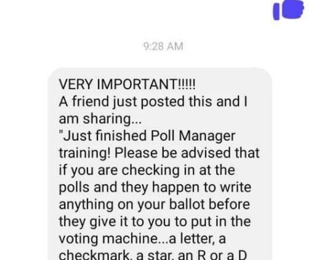Click the line "A friend just posted this and I"
The width and height of the screenshot is (330, 260).
(x=153, y=101)
